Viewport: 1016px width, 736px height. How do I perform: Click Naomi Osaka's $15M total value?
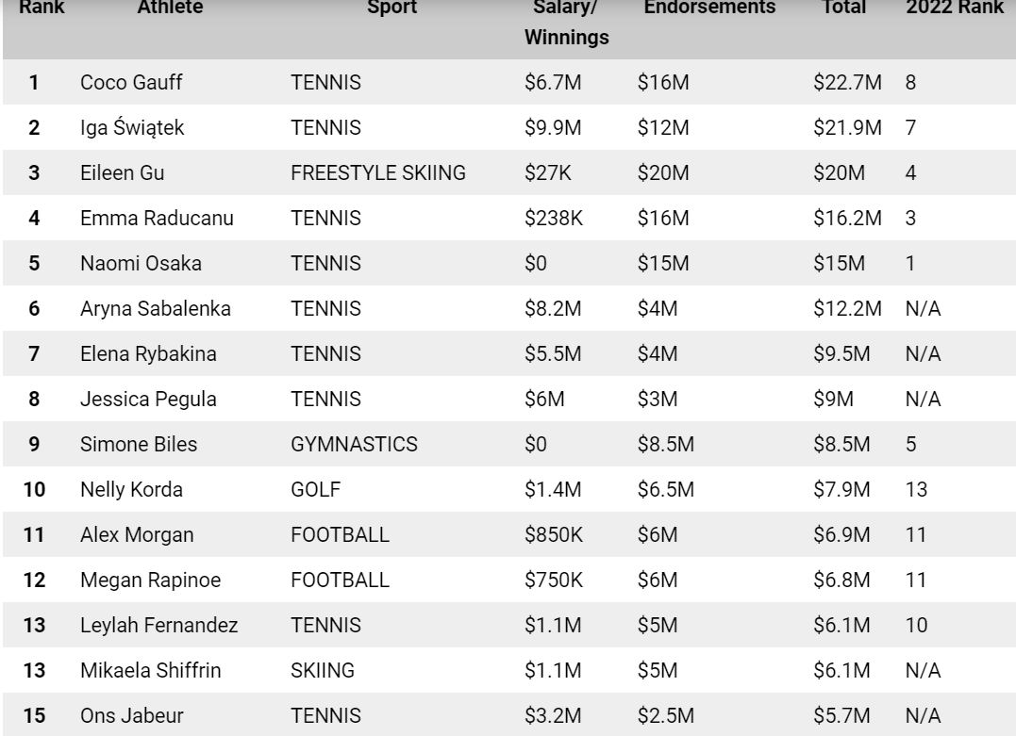point(839,264)
